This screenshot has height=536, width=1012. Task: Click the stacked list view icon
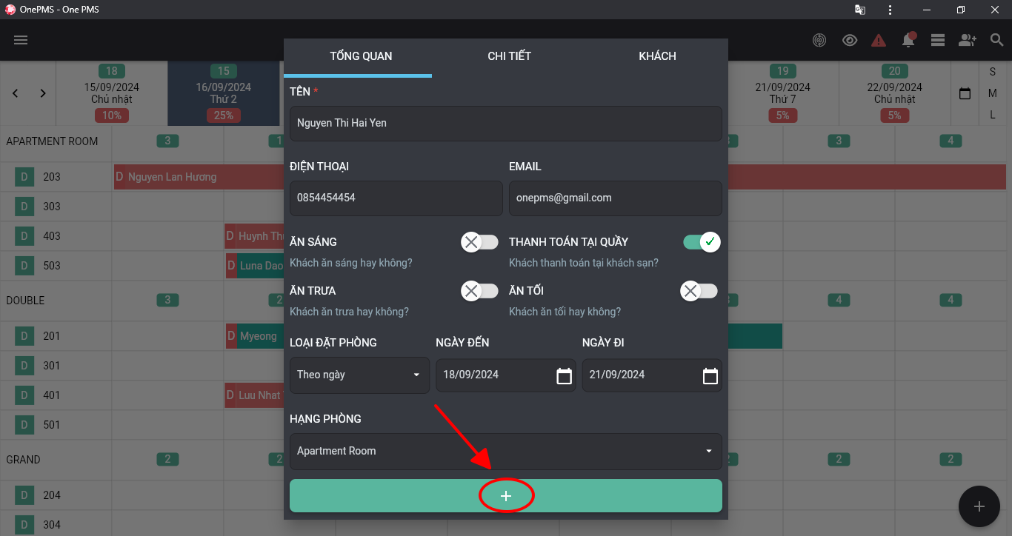pos(938,40)
